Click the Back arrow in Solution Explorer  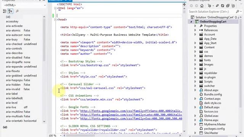[x=191, y=6]
